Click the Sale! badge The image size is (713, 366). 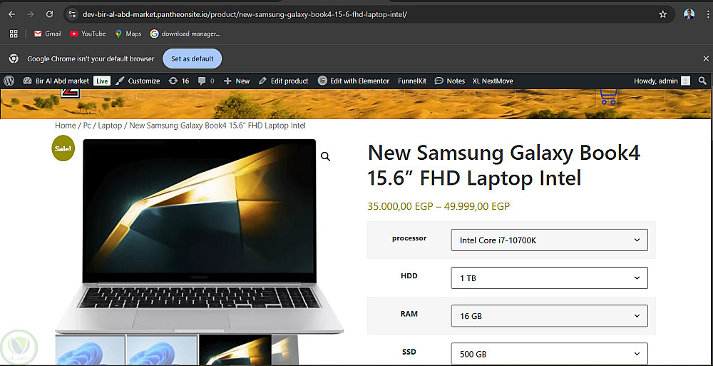(63, 148)
